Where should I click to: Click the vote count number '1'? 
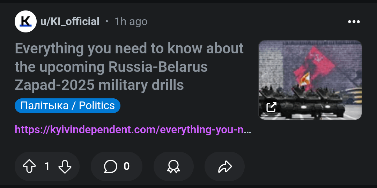(47, 166)
